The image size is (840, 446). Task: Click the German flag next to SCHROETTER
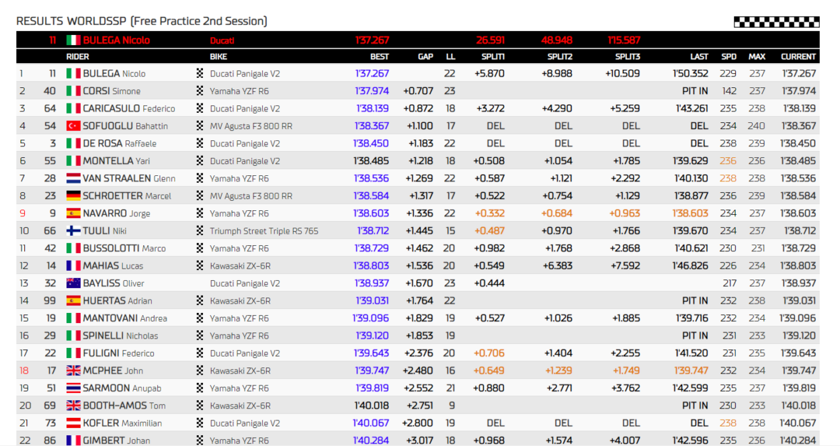[73, 195]
